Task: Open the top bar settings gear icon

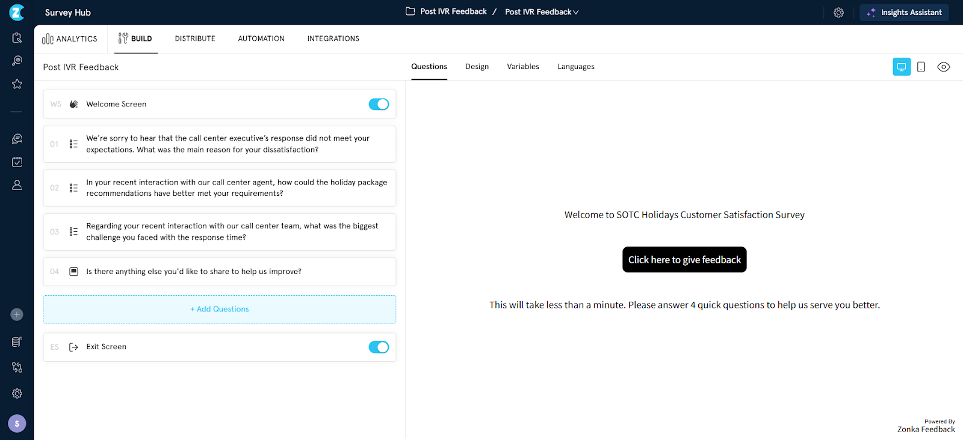Action: click(838, 13)
